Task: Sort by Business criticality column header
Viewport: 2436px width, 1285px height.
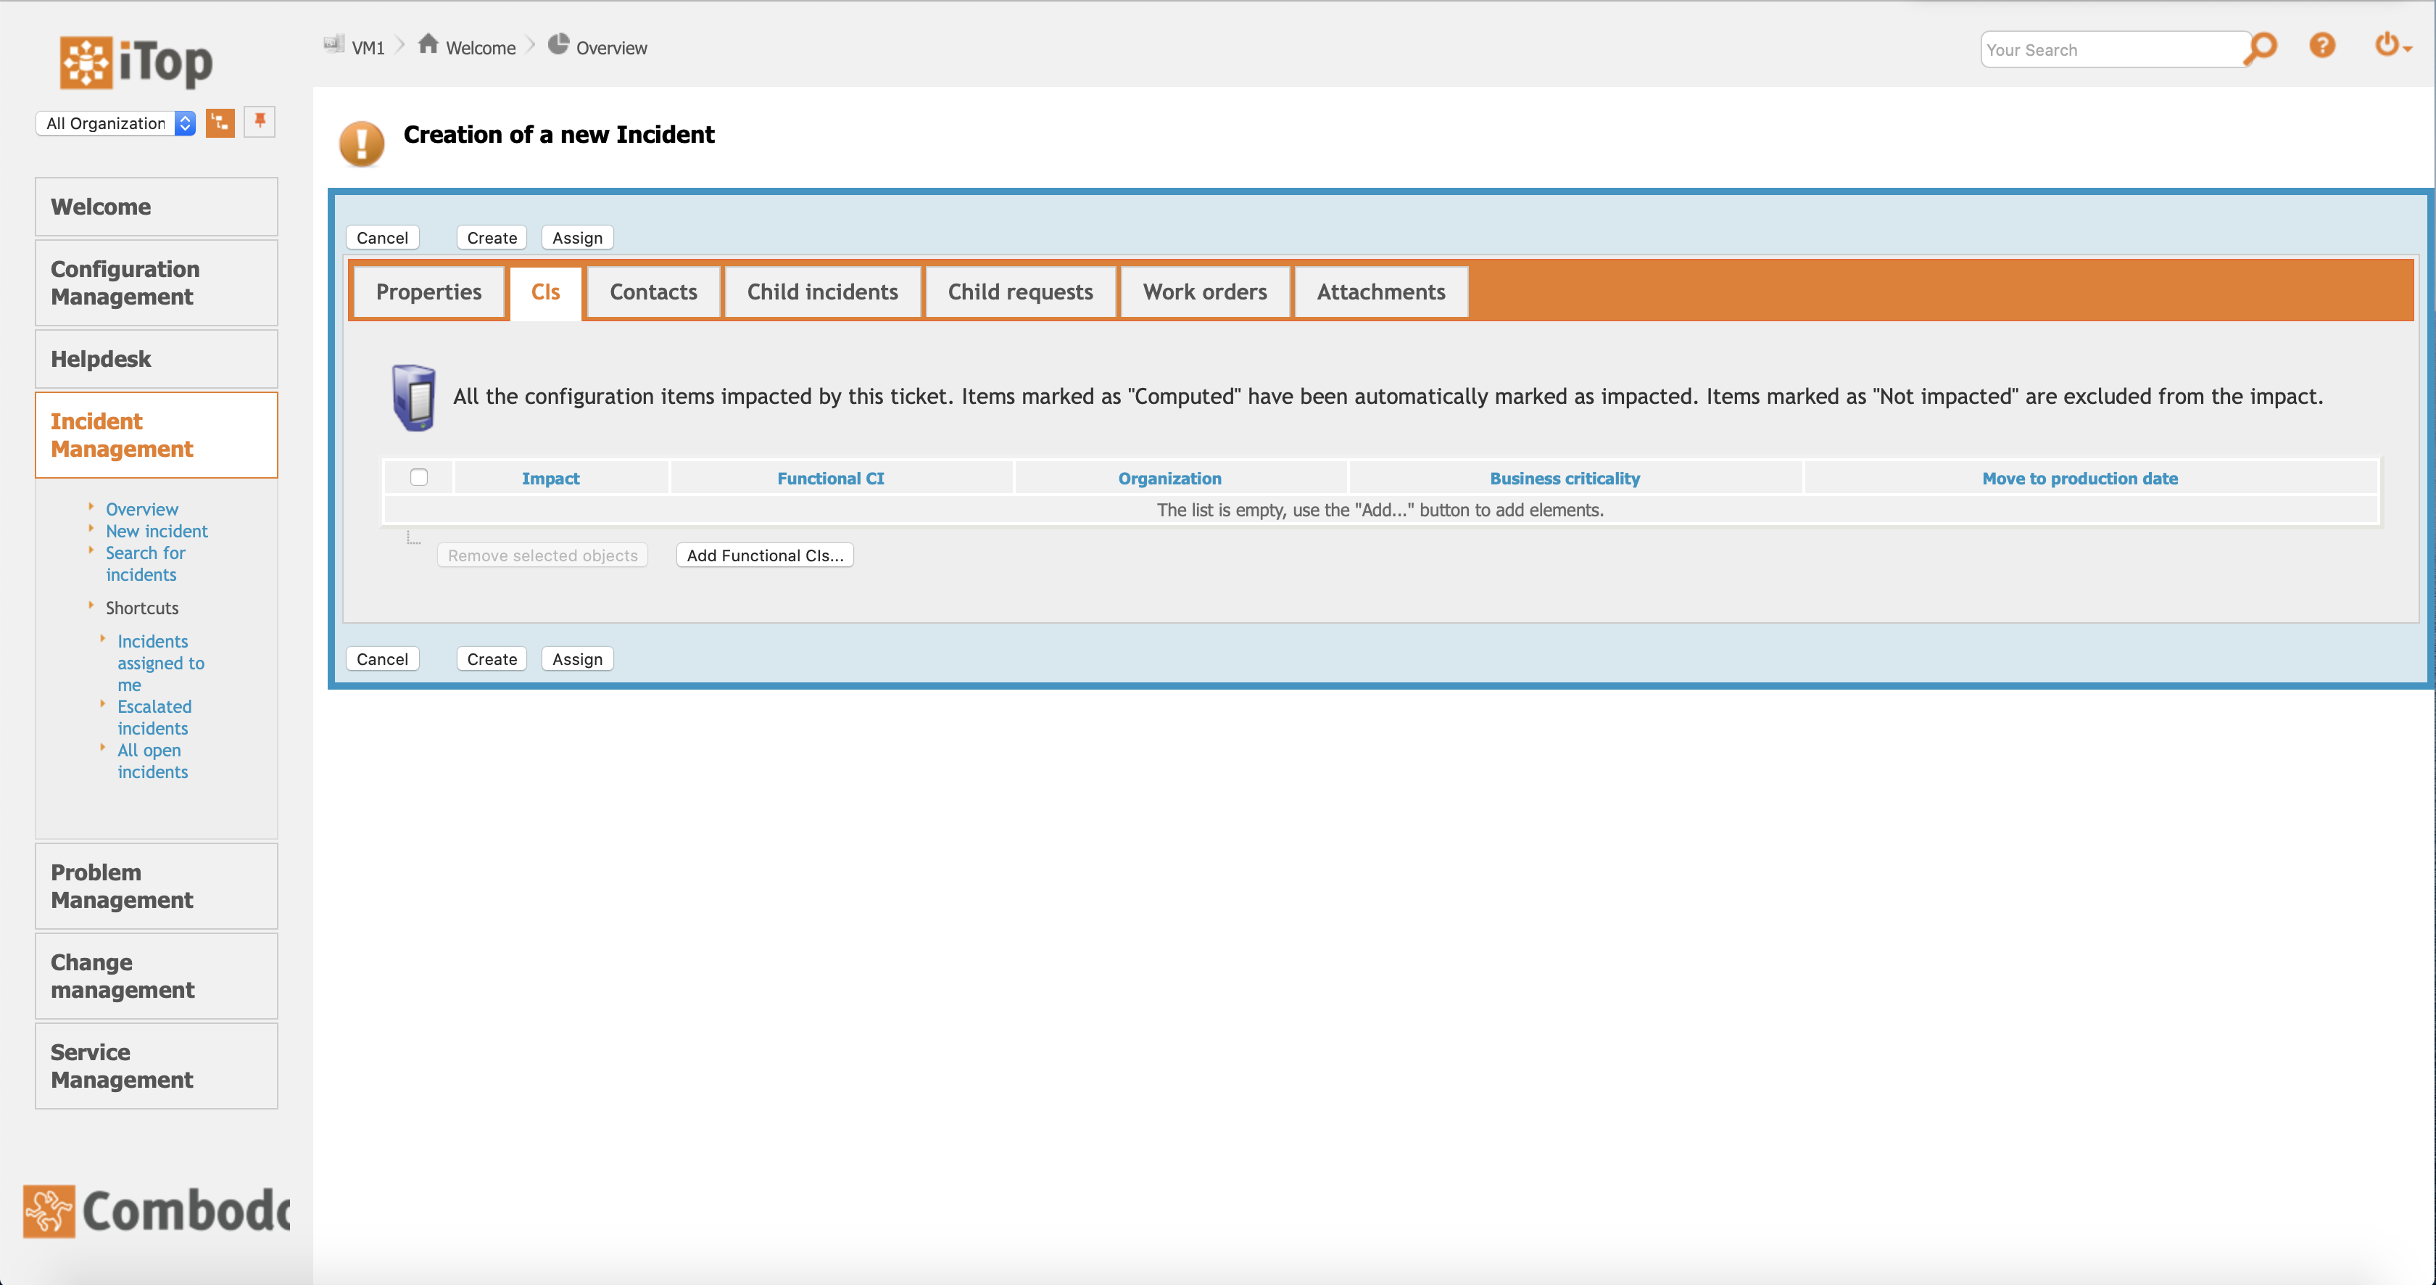Action: pos(1564,479)
